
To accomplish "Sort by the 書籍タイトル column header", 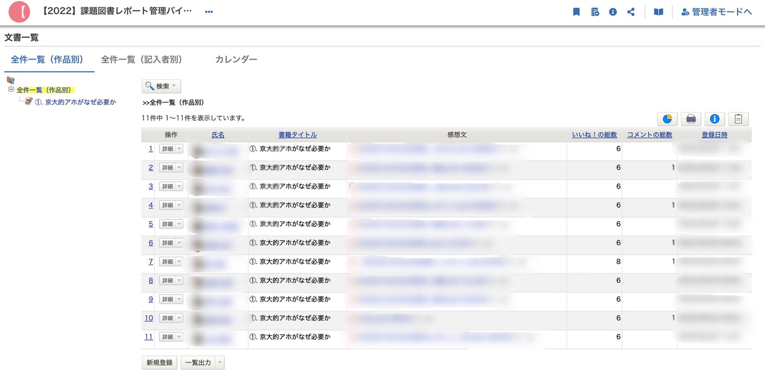I will click(x=297, y=135).
